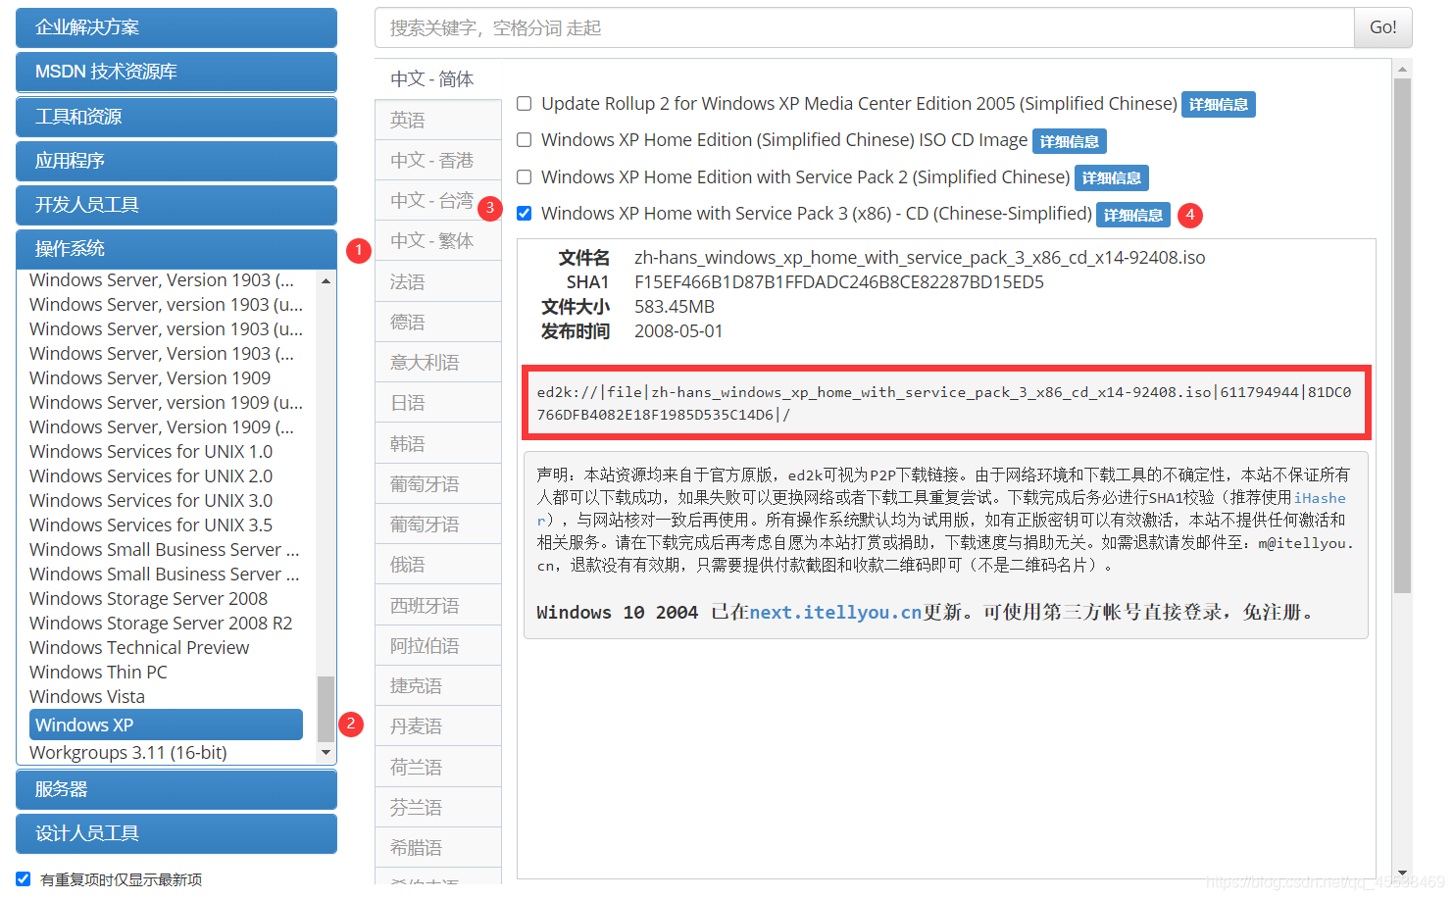
Task: Check Windows XP Home Edition ISO CD Image checkbox
Action: click(x=525, y=140)
